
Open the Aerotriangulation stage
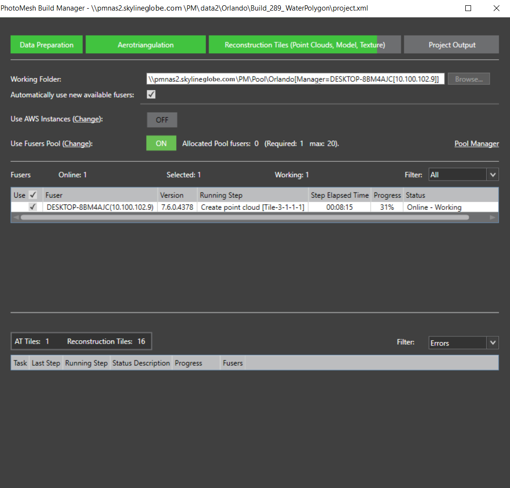(146, 45)
